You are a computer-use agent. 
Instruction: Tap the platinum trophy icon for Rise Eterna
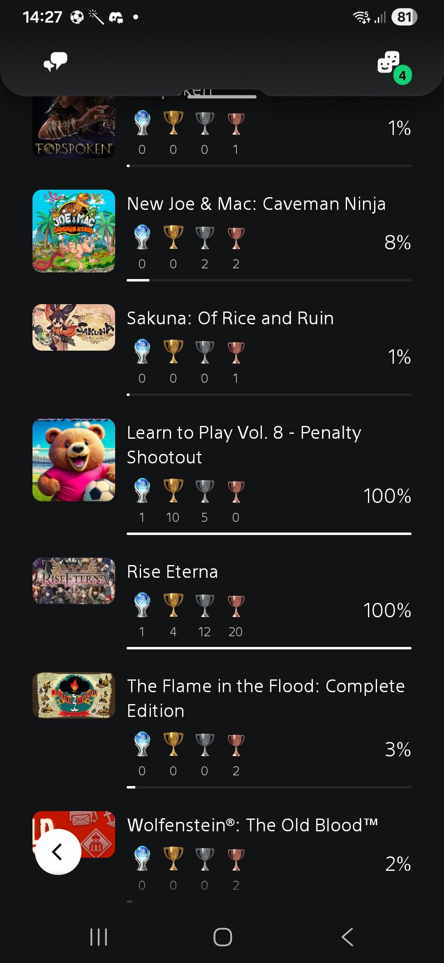click(x=142, y=605)
